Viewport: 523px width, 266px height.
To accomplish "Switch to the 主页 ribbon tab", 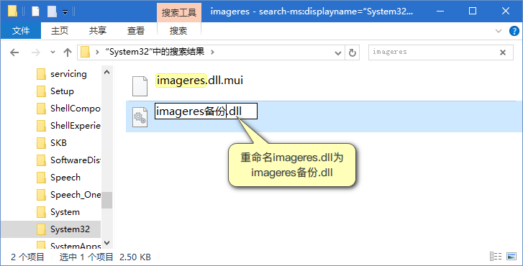I will pyautogui.click(x=60, y=31).
